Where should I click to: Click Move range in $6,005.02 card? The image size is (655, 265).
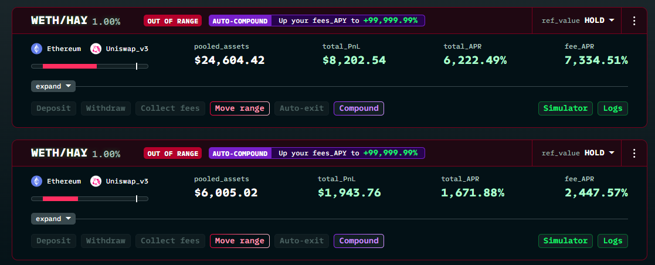point(240,241)
